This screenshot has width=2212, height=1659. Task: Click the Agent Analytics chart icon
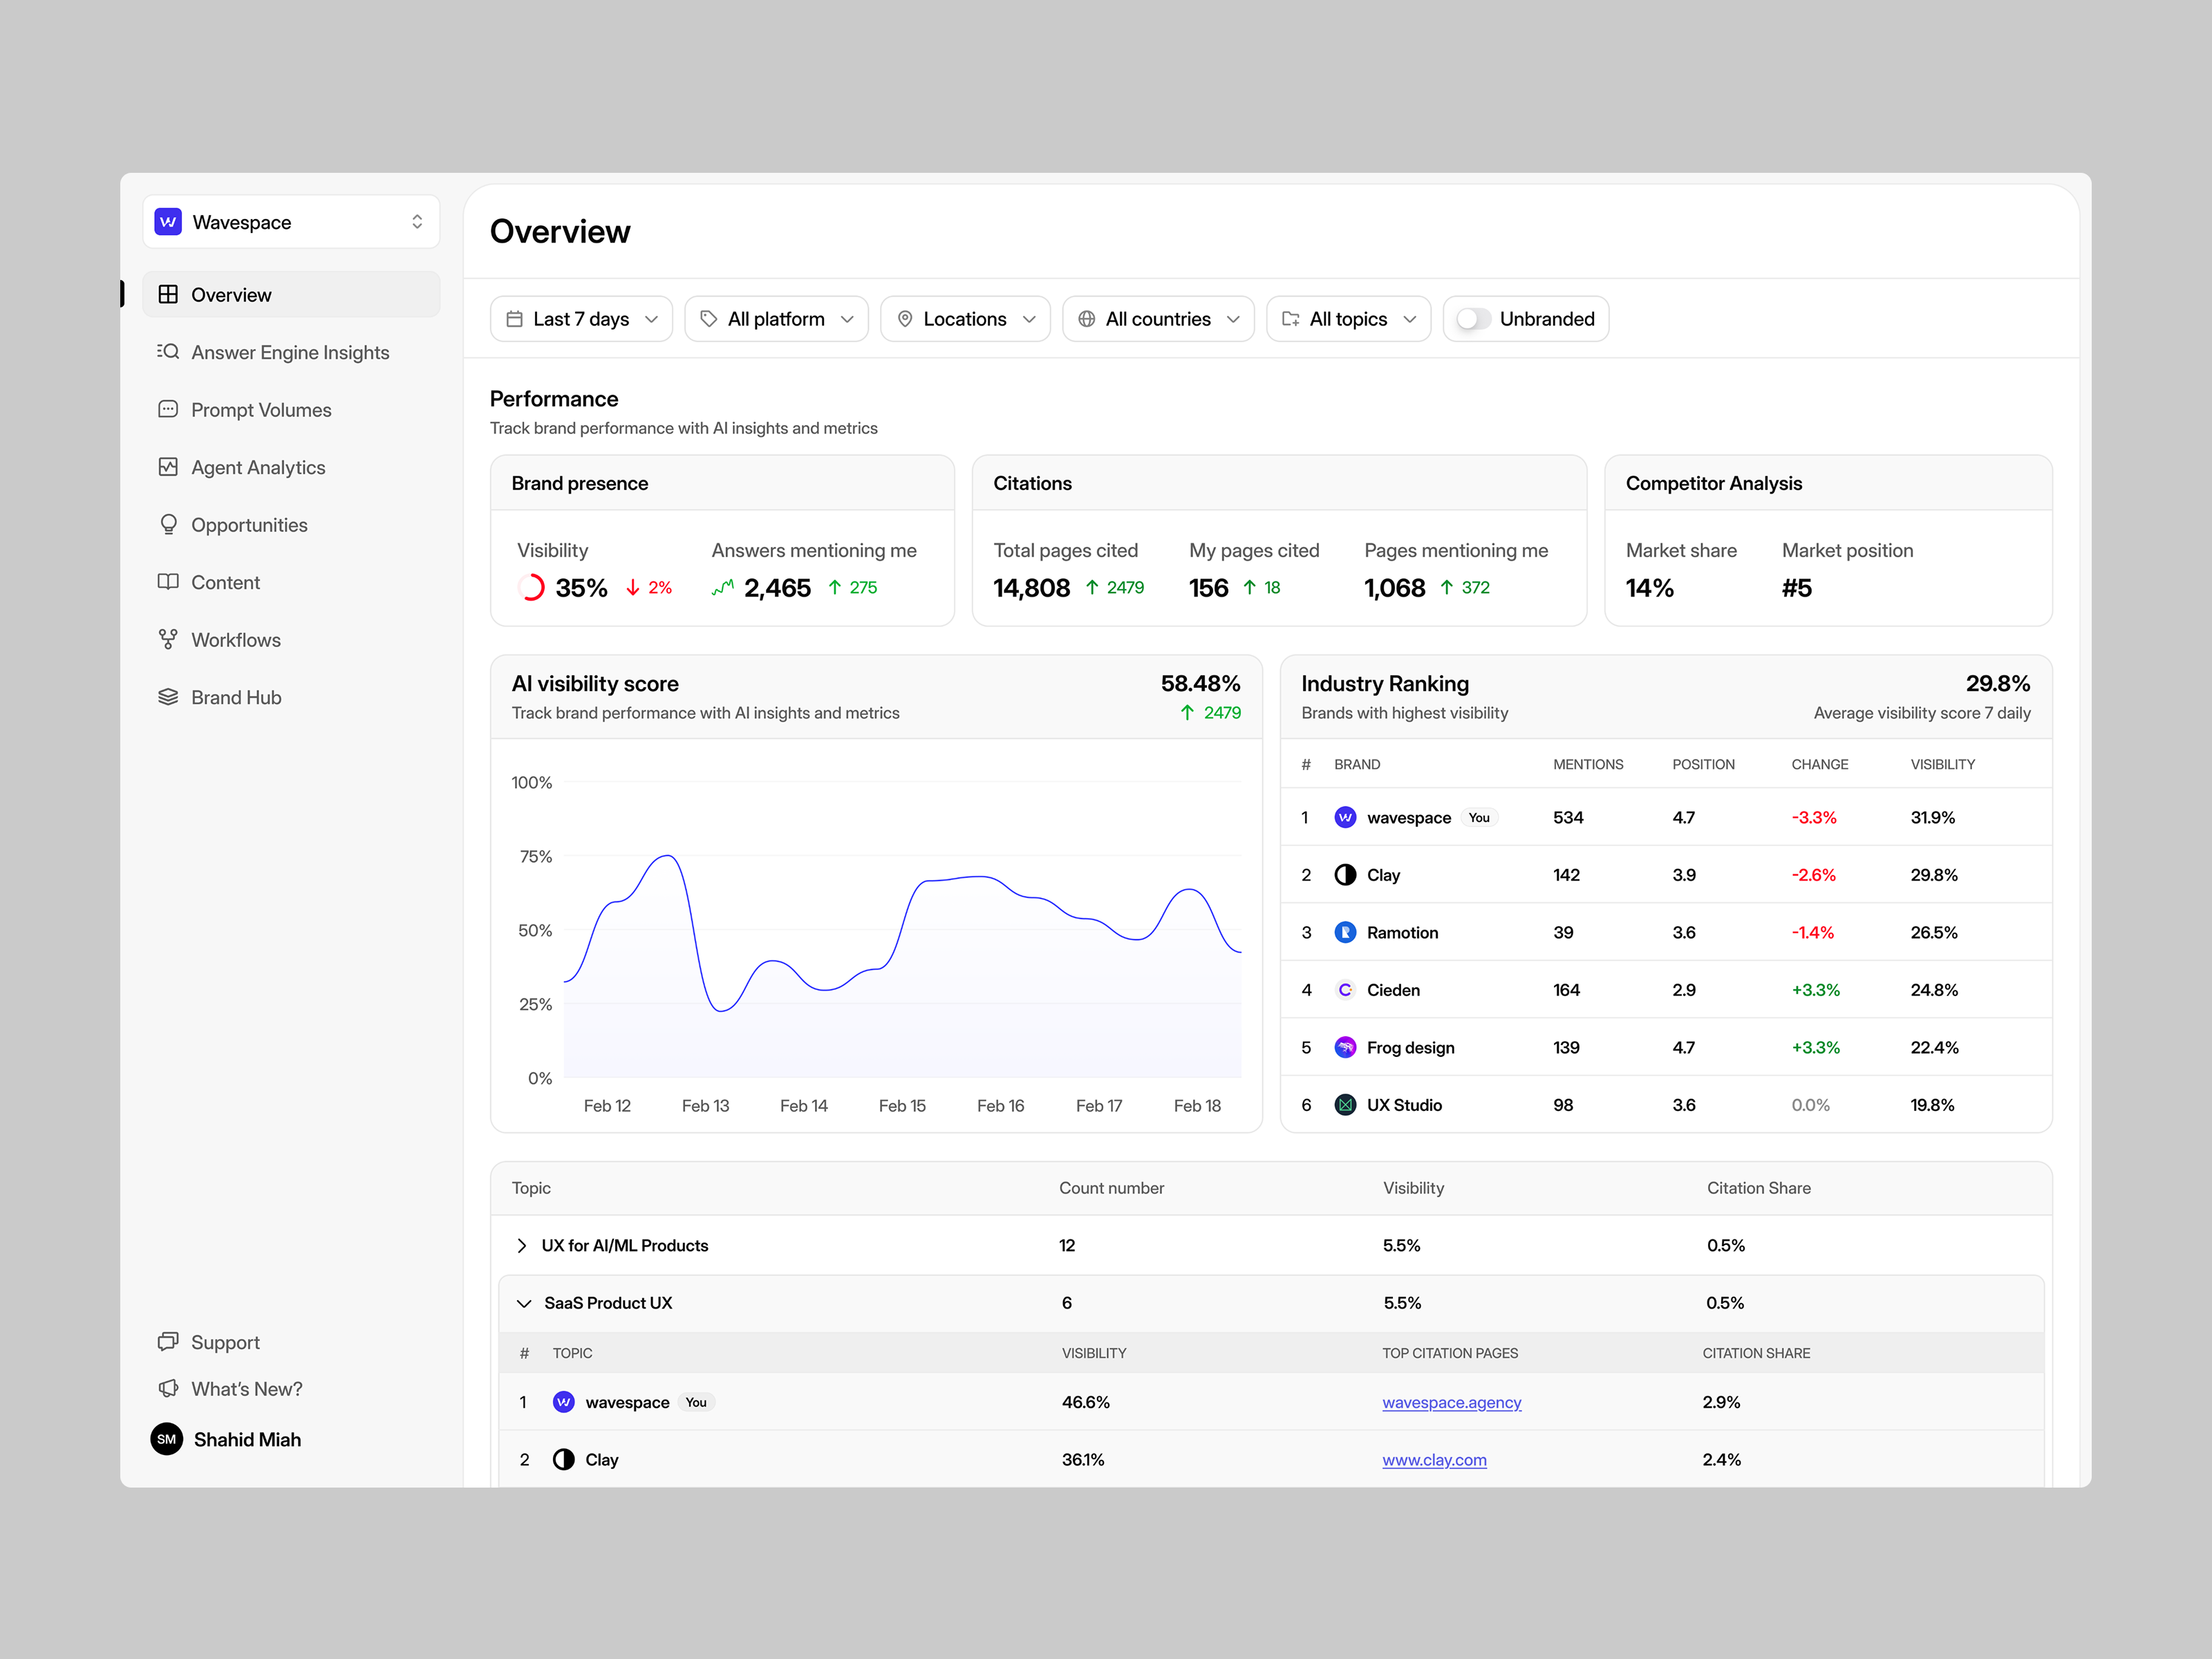point(168,467)
